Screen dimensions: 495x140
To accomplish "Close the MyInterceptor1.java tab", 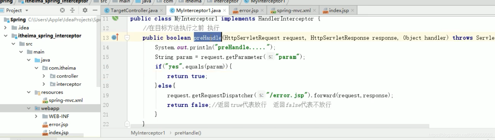I will click(x=224, y=11).
